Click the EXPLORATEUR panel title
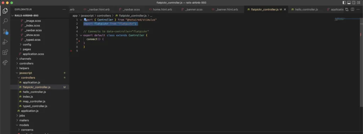The height and width of the screenshot is (134, 363). (x=23, y=10)
